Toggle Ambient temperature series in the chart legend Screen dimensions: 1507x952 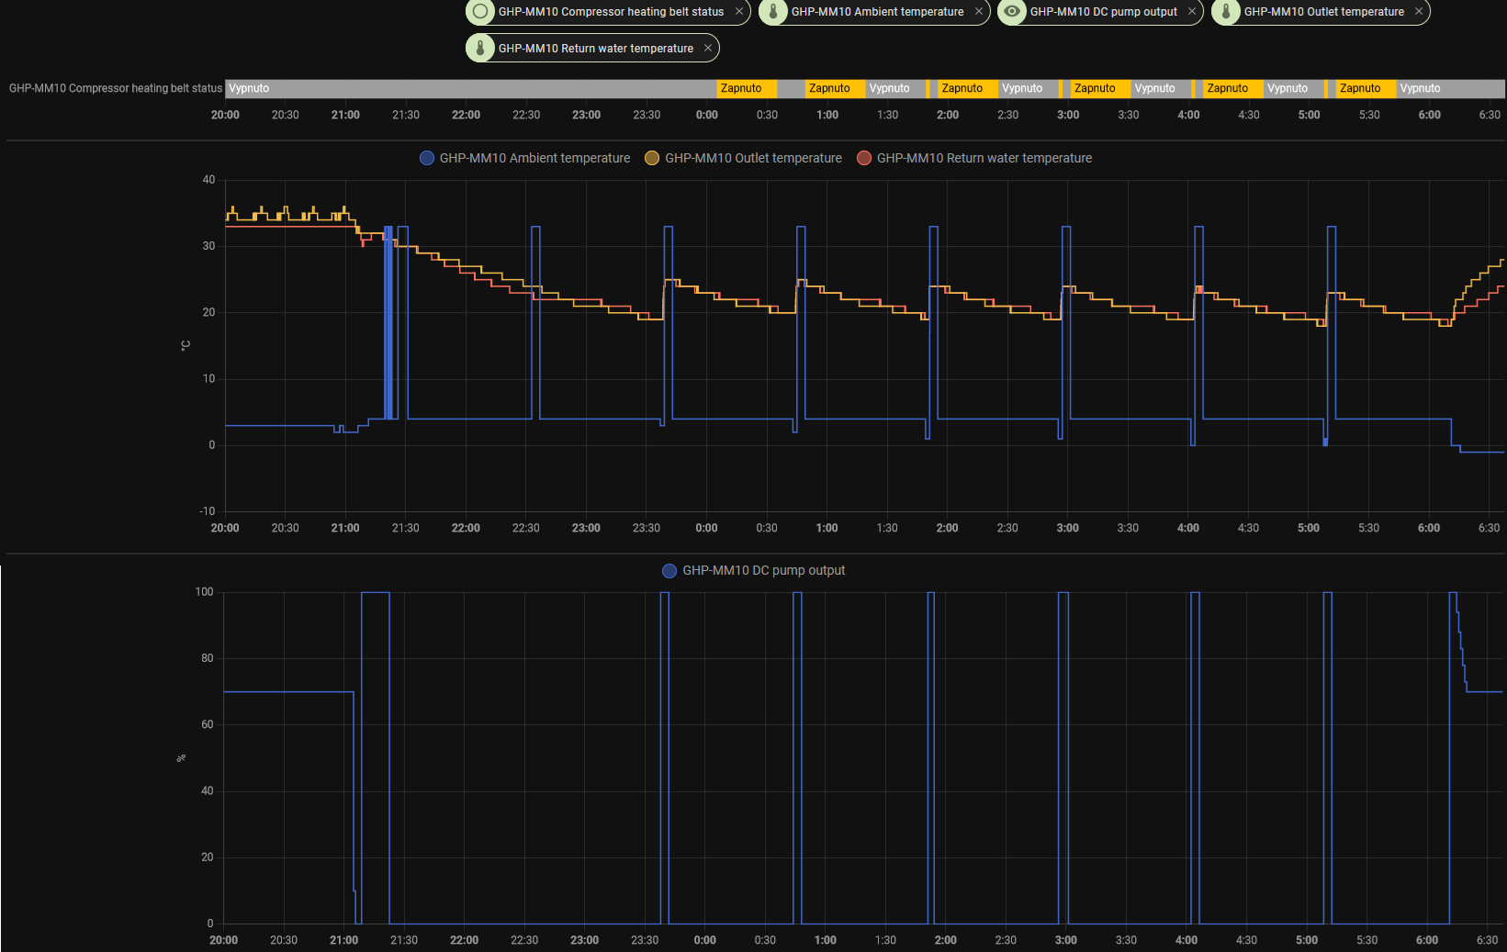tap(525, 158)
